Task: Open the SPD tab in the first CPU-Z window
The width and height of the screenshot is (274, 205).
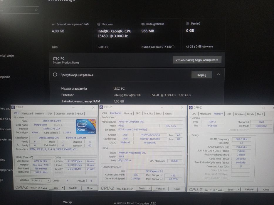Action: [50, 114]
